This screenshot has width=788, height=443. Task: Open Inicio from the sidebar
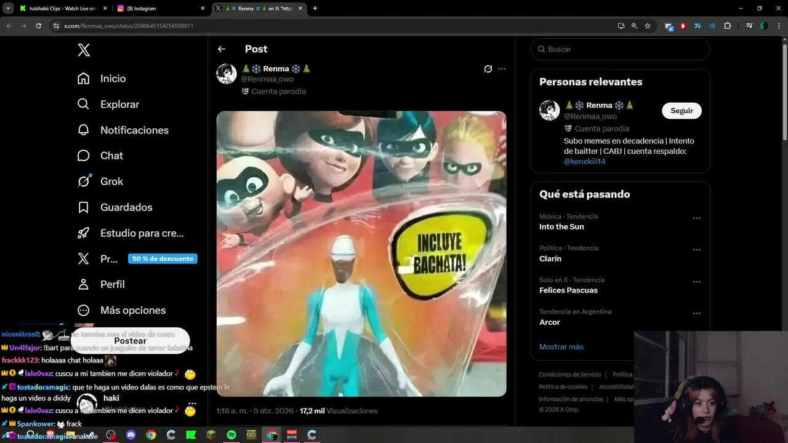tap(102, 78)
